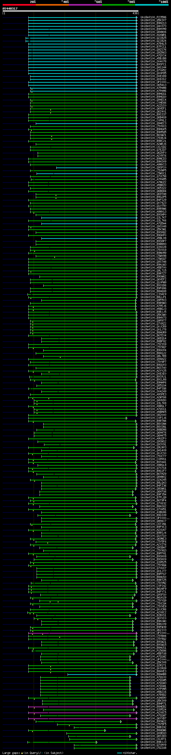Open hit UniRef100_Q40373
The image size is (171, 755).
(153, 26)
